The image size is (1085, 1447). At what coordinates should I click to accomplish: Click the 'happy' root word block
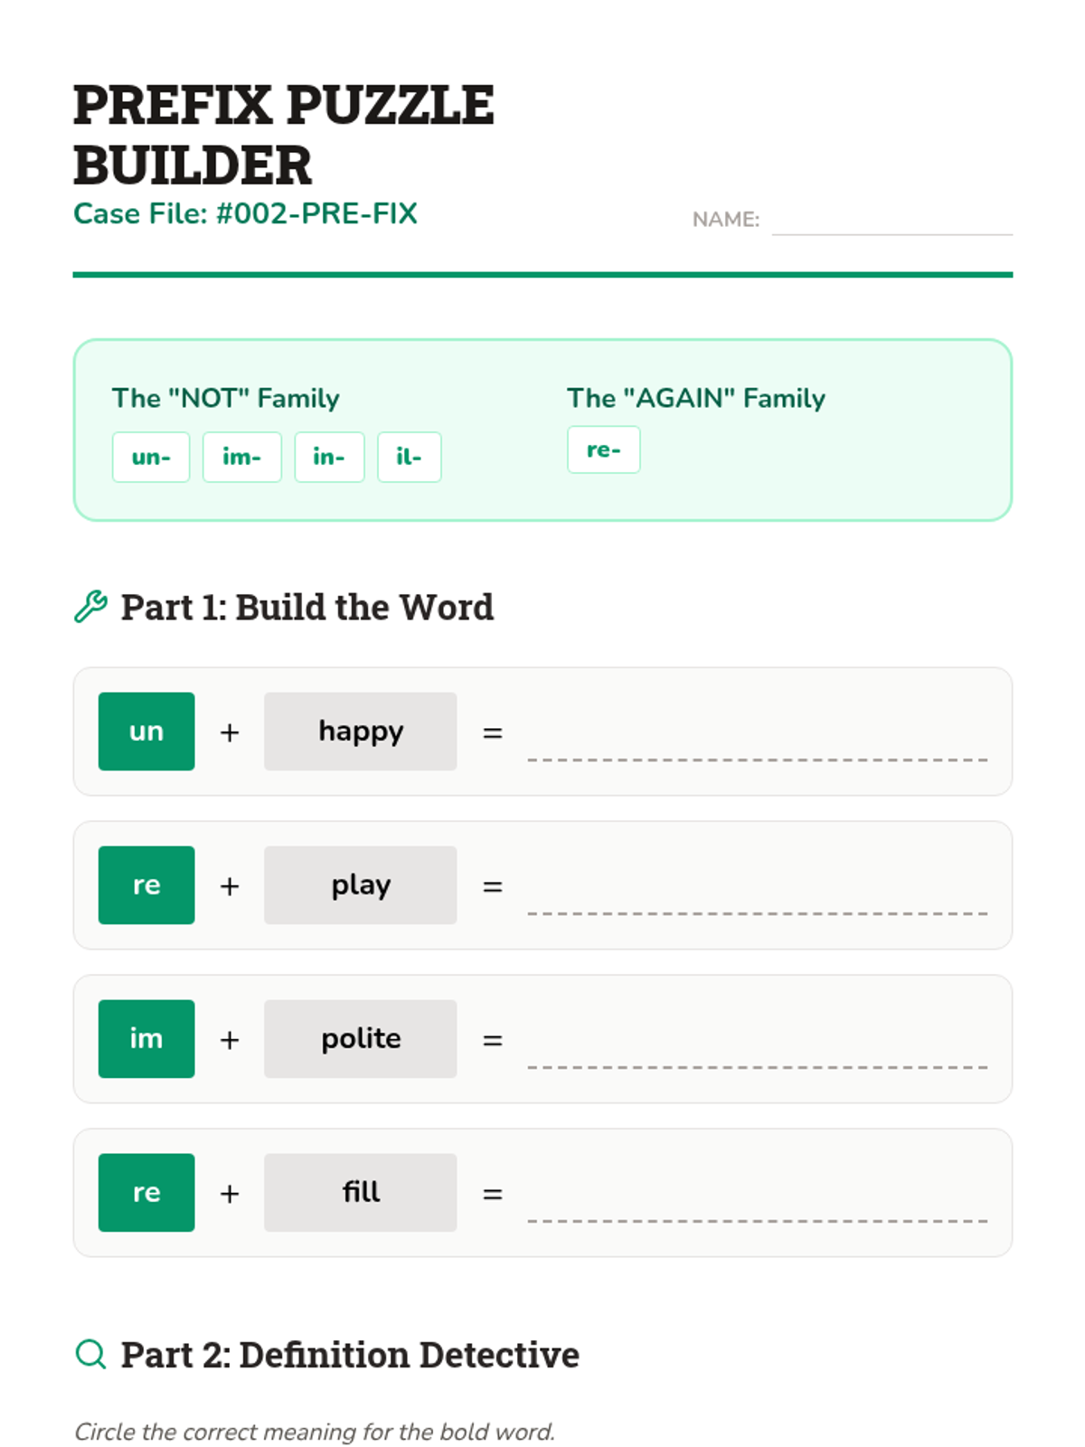(x=360, y=731)
